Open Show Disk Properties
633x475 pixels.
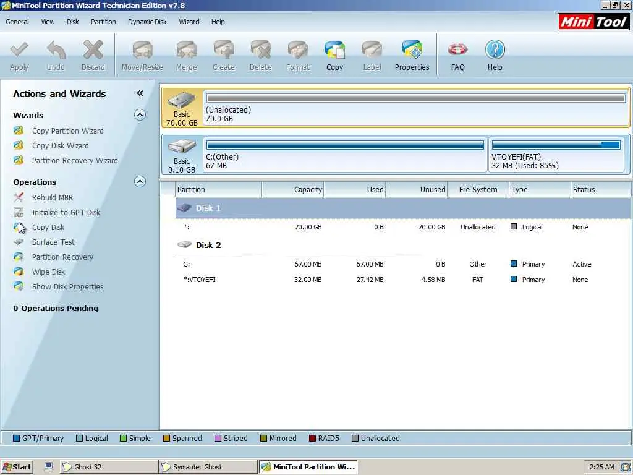[x=67, y=287]
